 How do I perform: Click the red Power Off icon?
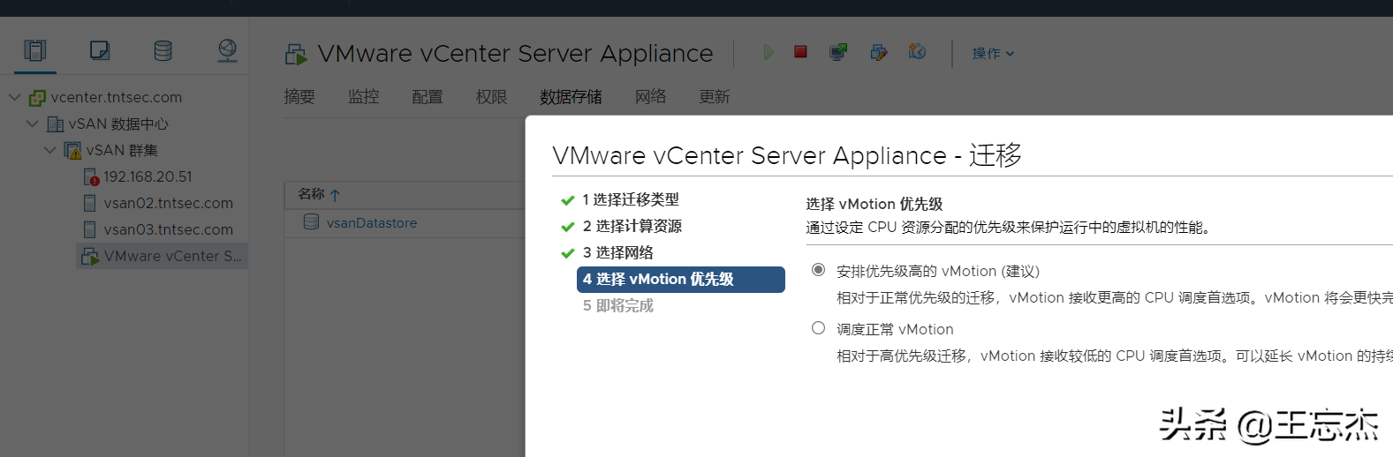pyautogui.click(x=800, y=52)
